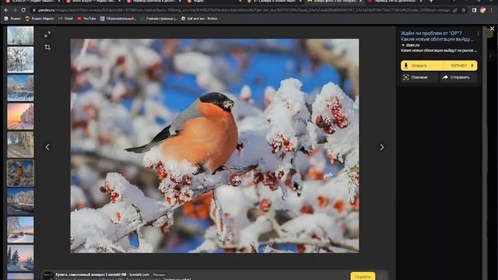The width and height of the screenshot is (498, 280).
Task: Open the ball and axe Roblox bookmark
Action: click(x=199, y=19)
